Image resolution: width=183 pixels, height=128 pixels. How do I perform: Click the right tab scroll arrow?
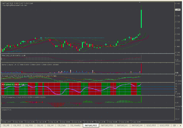click(x=180, y=126)
